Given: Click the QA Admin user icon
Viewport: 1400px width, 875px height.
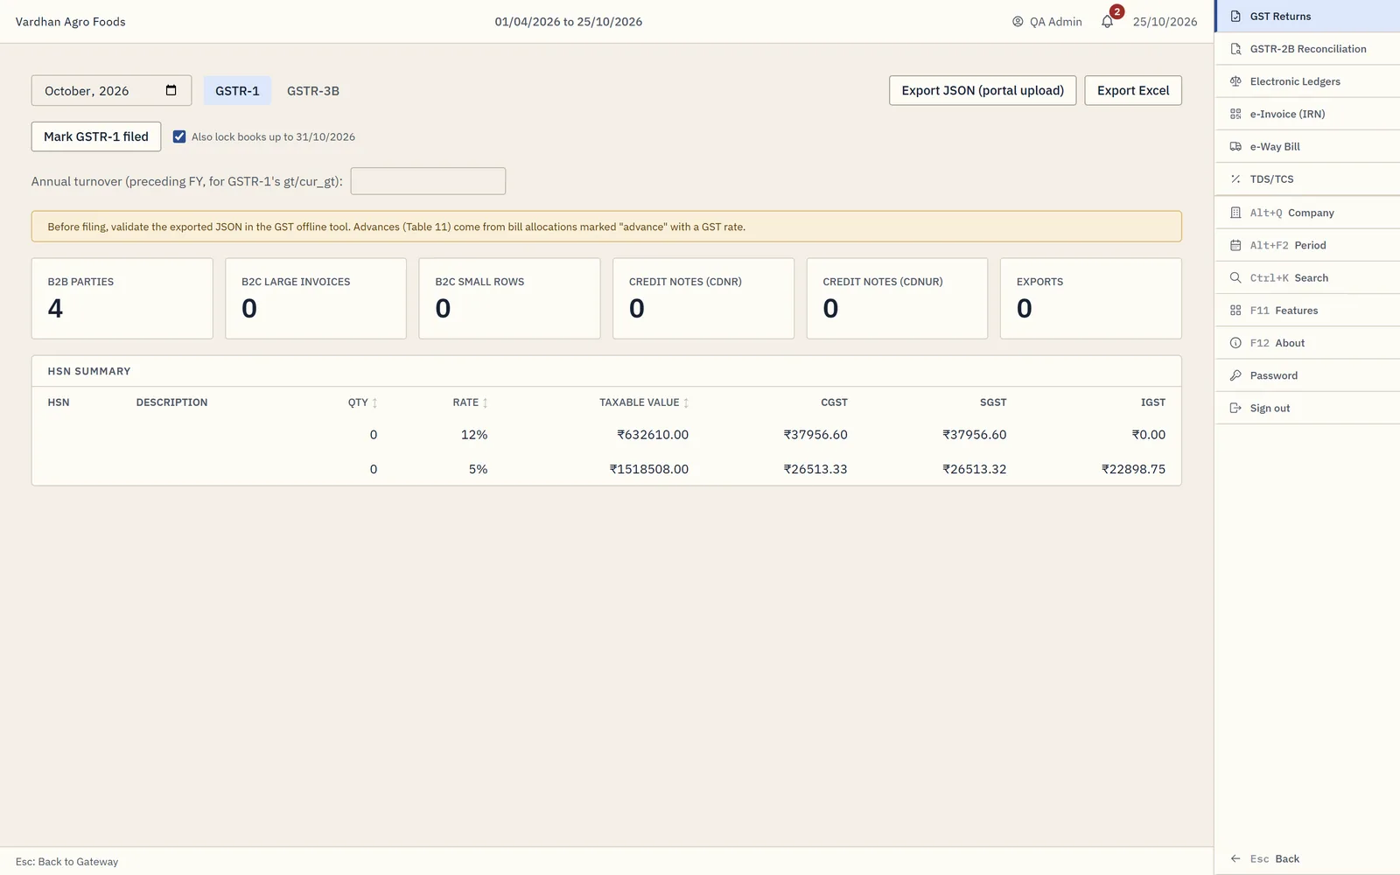Looking at the screenshot, I should pos(1018,22).
